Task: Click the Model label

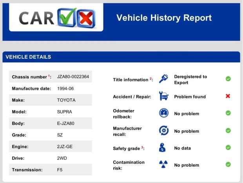Action: [x=19, y=112]
